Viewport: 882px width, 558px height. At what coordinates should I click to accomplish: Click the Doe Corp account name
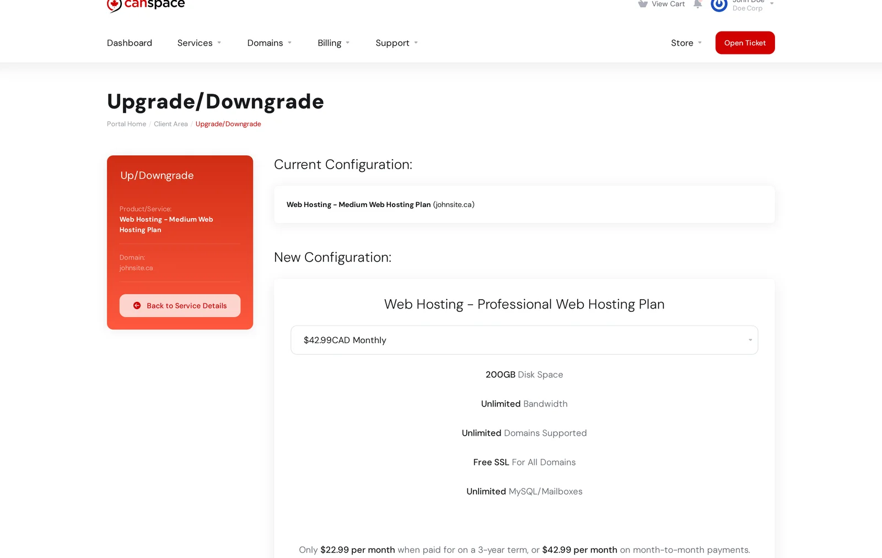click(747, 8)
